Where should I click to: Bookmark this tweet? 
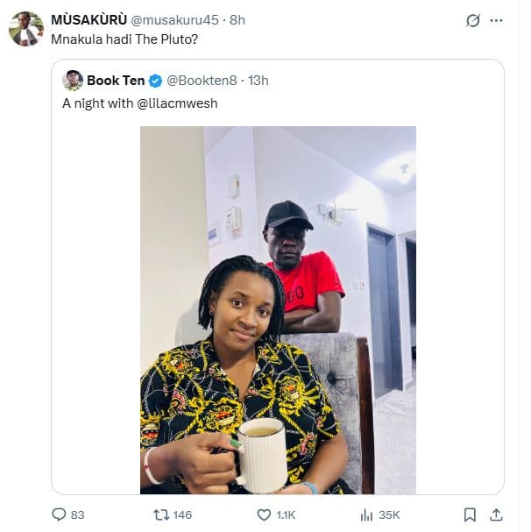pos(470,514)
